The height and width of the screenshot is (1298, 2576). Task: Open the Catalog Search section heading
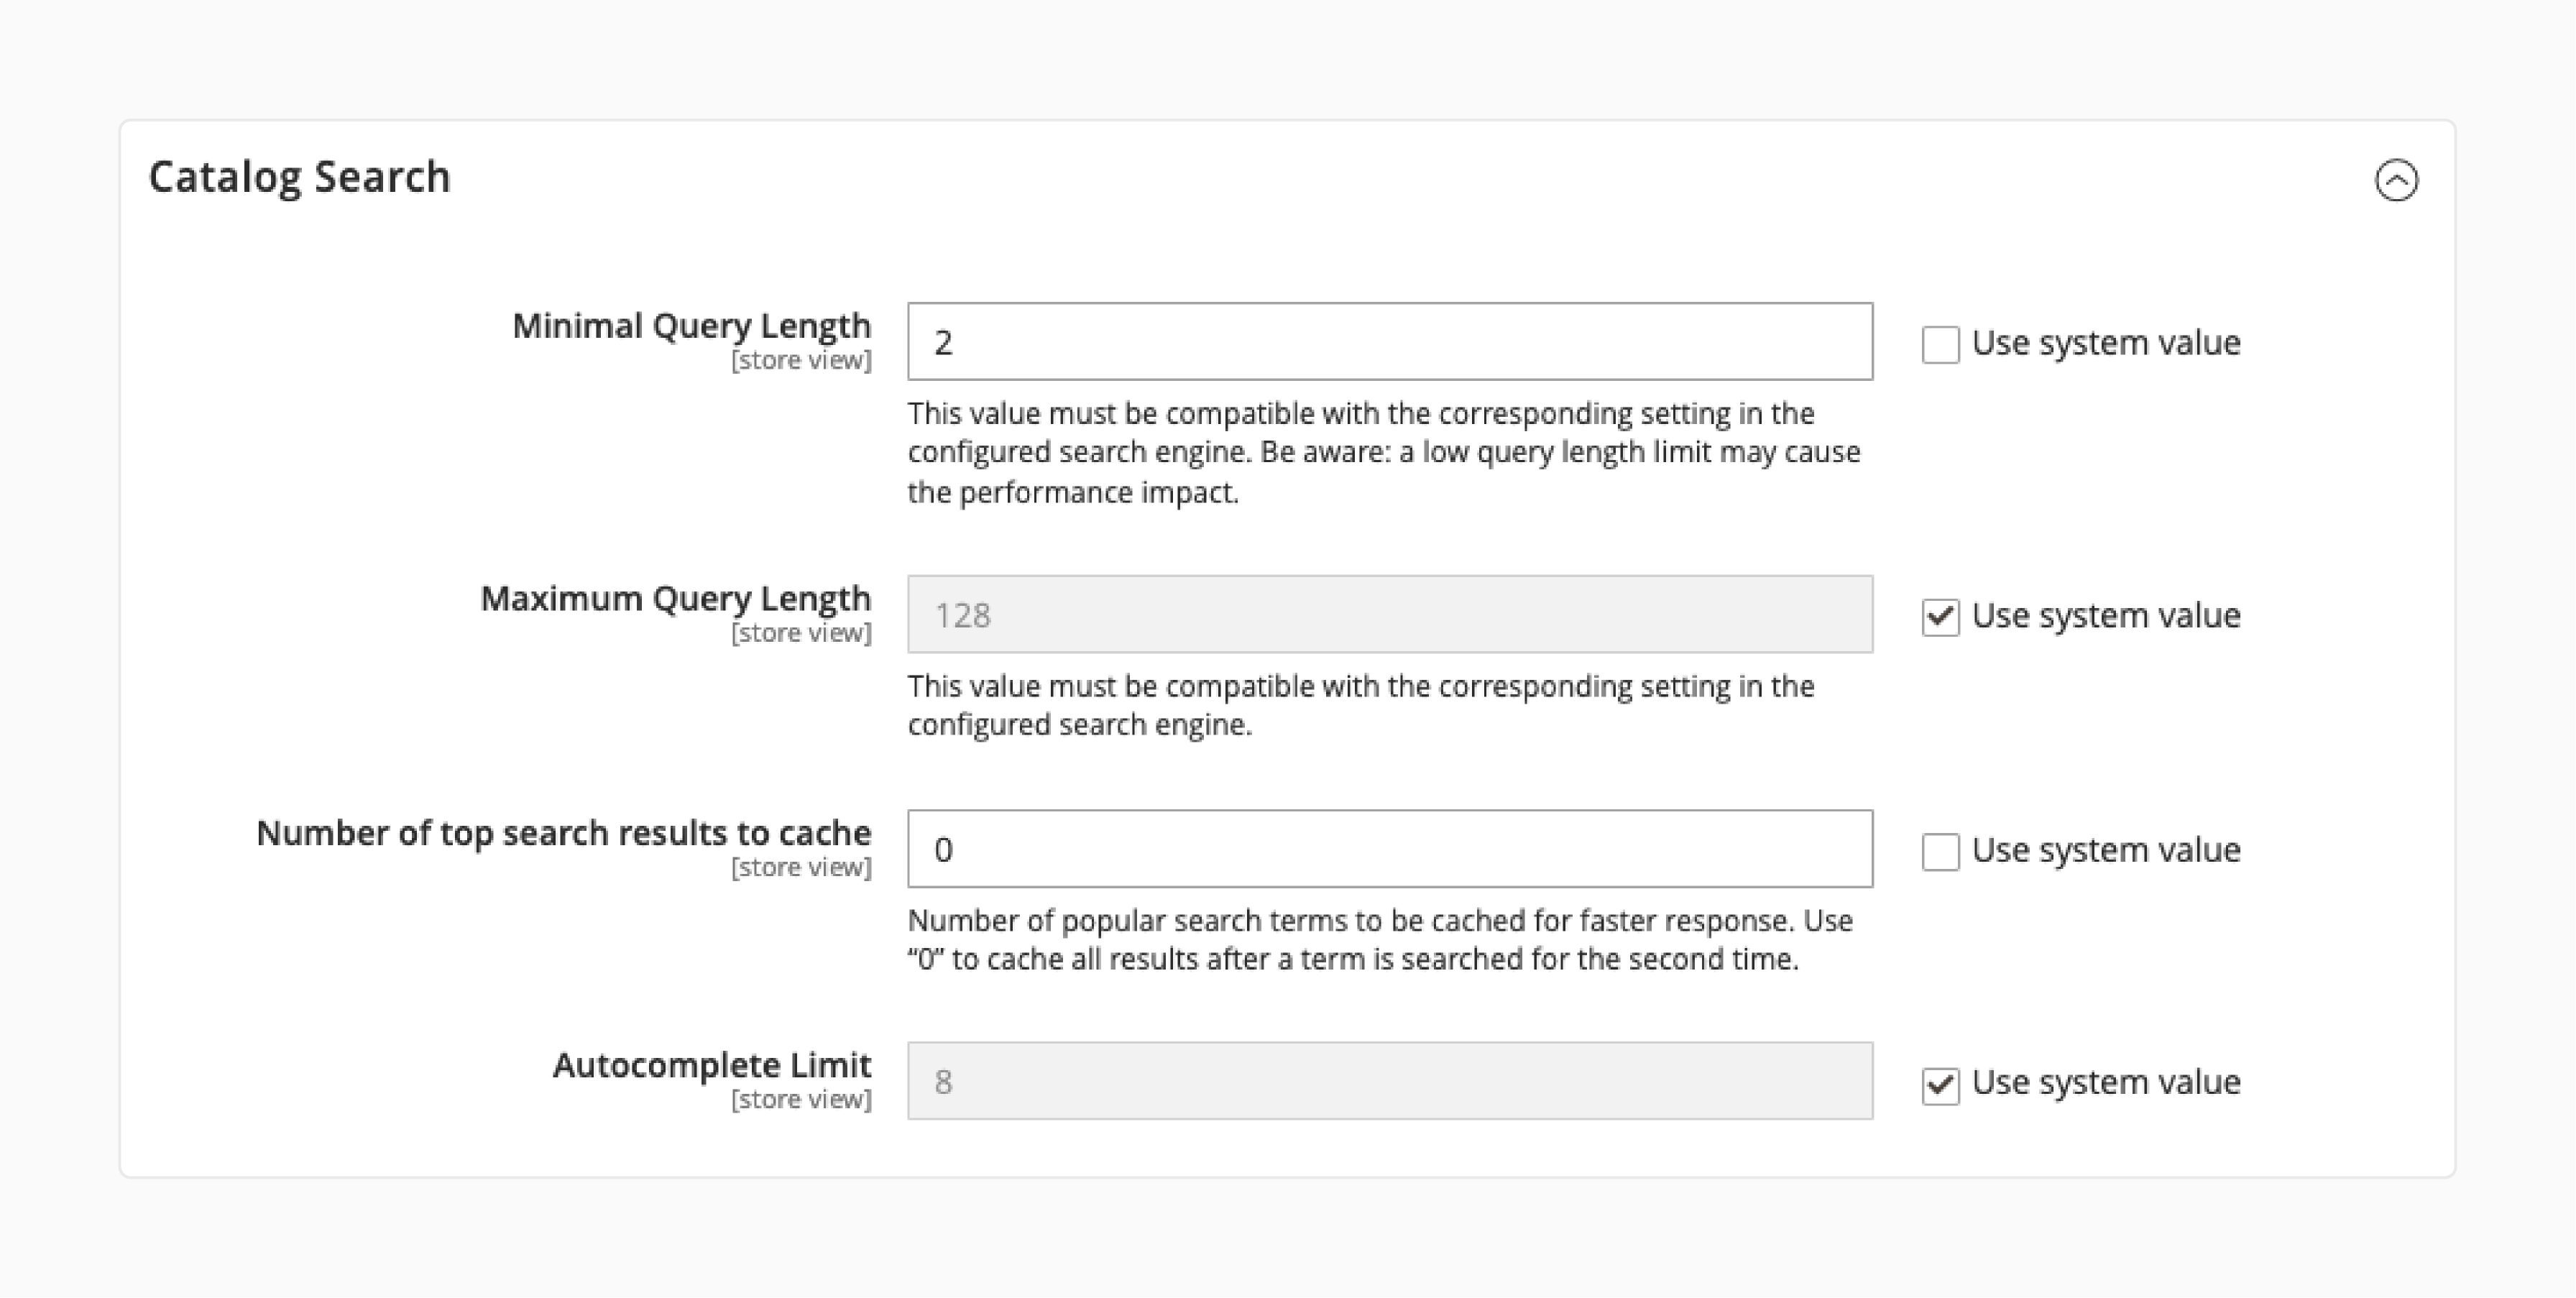pyautogui.click(x=299, y=177)
